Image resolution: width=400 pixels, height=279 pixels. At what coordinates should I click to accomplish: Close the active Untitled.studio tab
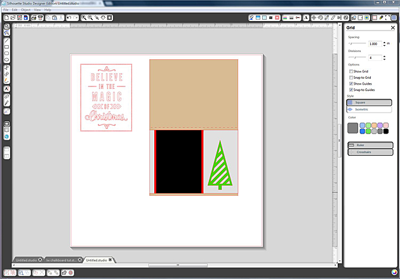[x=110, y=259]
